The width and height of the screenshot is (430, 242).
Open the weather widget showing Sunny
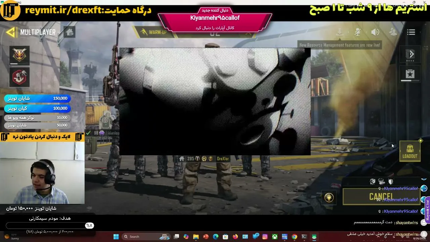[12, 237]
